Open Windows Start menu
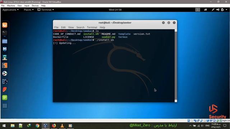The width and height of the screenshot is (230, 129). [x=4, y=126]
